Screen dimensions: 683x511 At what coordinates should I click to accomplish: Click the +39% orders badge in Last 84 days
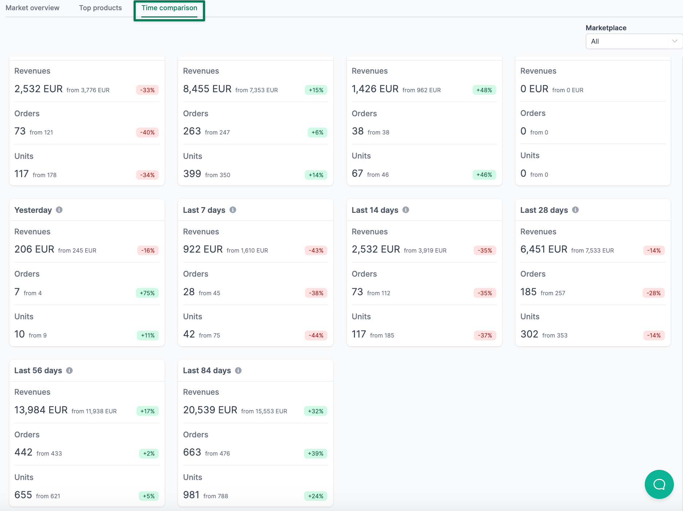316,453
